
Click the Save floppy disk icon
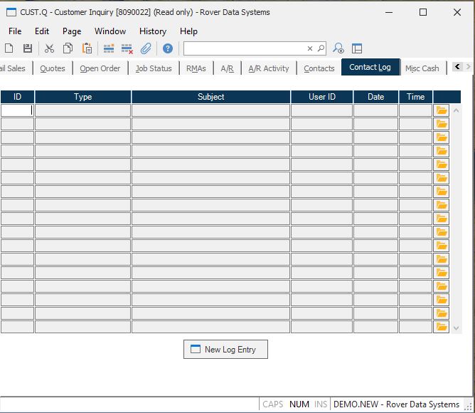28,48
